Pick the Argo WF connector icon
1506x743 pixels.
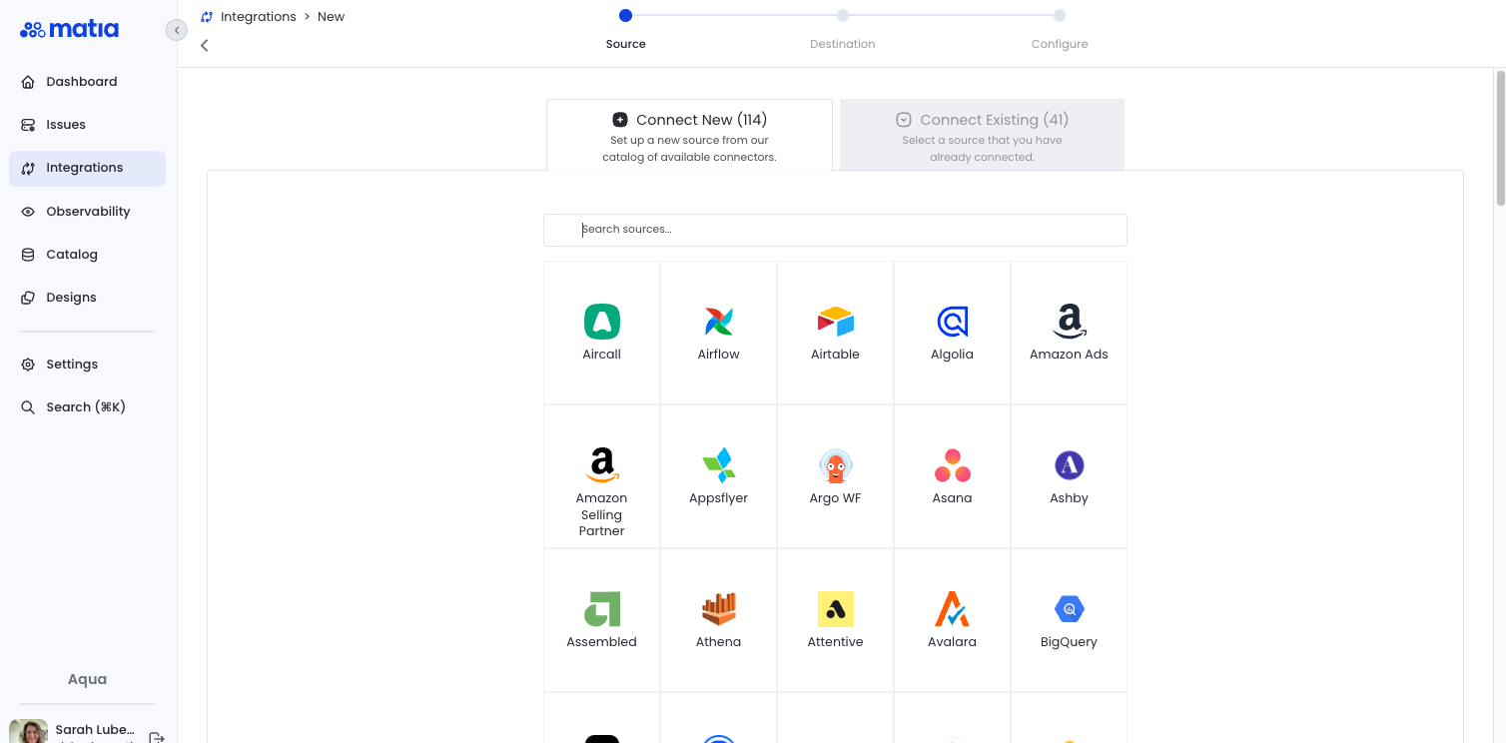coord(836,465)
